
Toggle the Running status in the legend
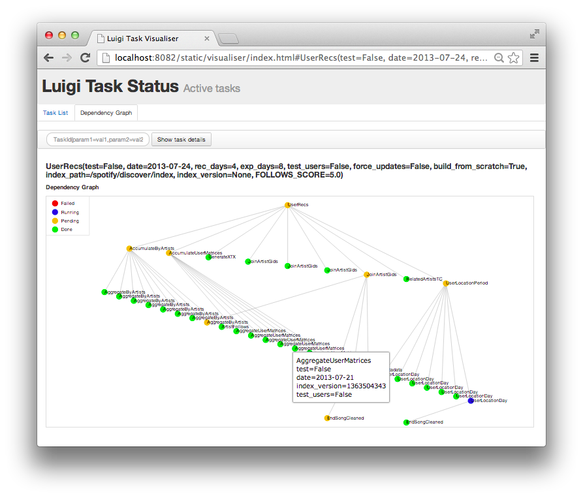pos(55,212)
